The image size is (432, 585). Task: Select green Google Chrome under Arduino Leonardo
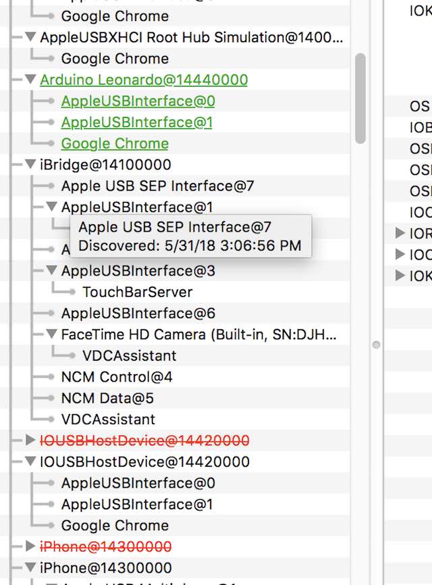coord(115,144)
